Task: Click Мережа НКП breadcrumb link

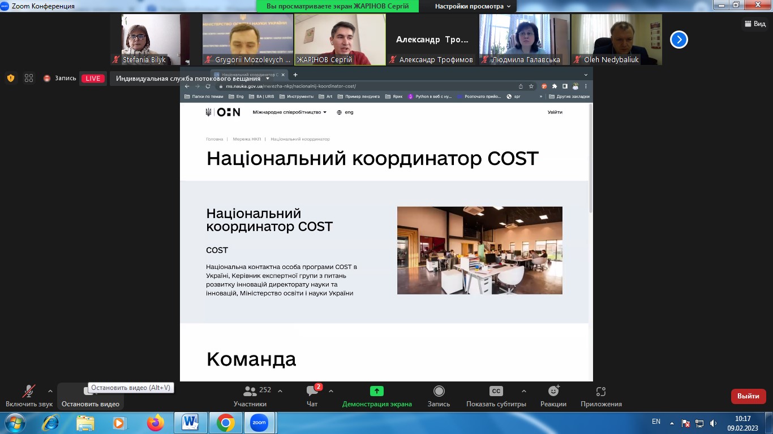Action: [247, 139]
